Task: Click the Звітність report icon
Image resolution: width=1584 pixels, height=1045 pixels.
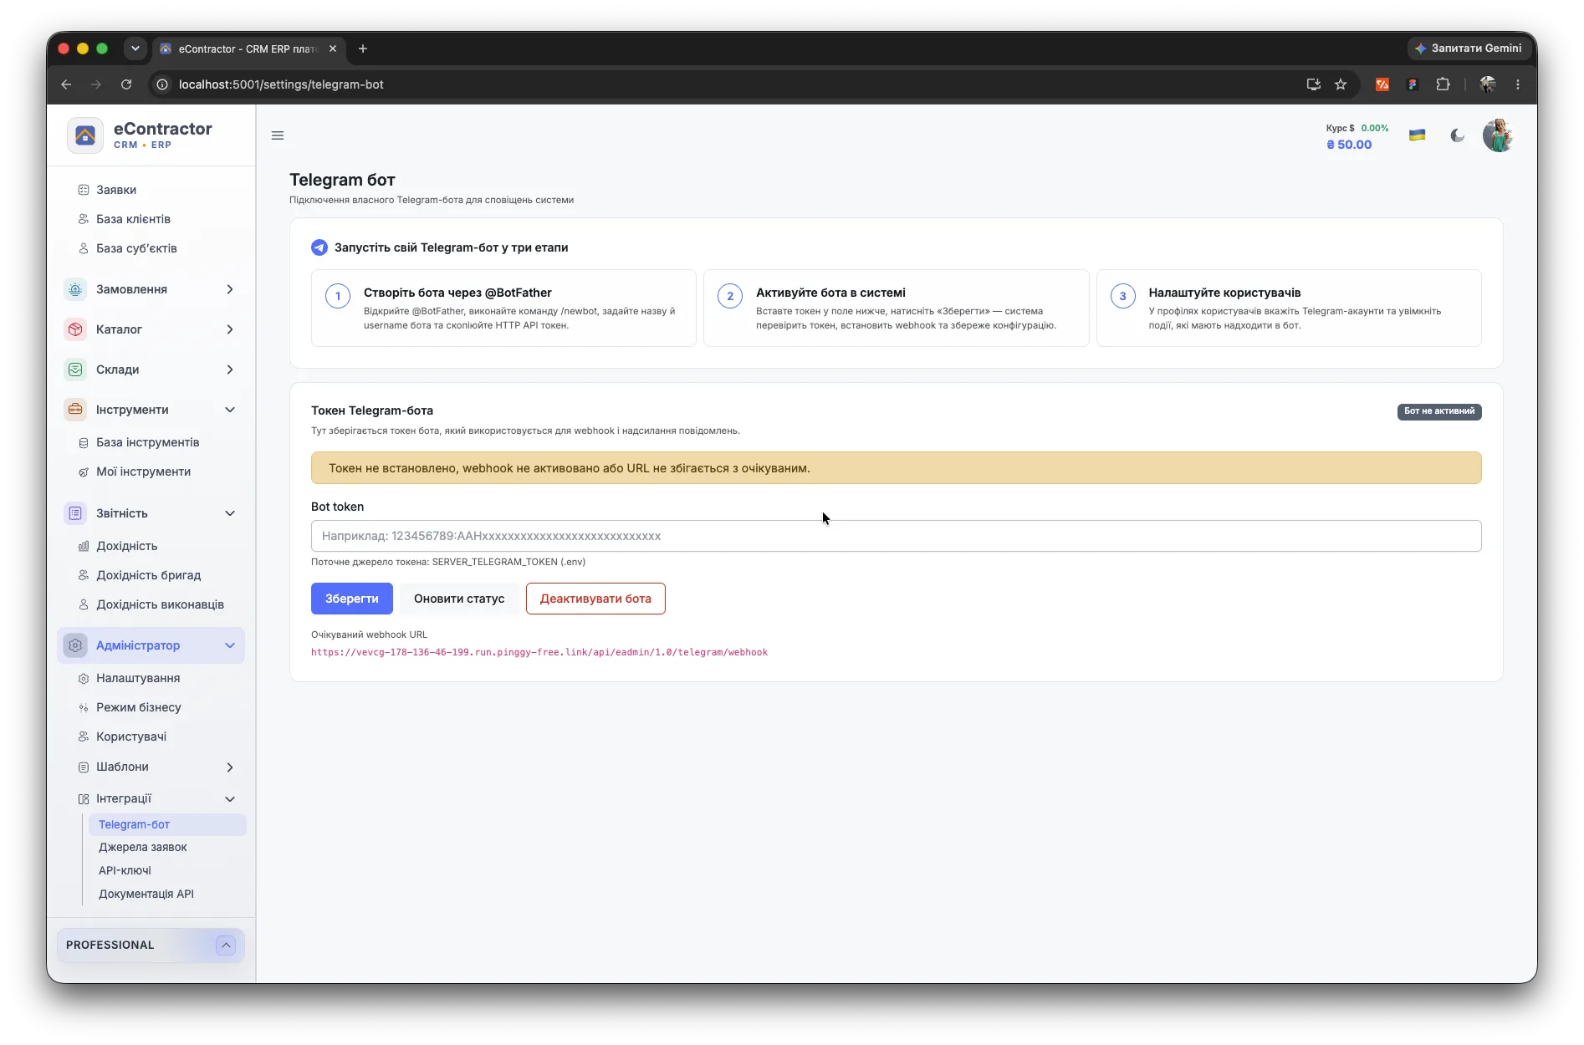Action: (75, 513)
